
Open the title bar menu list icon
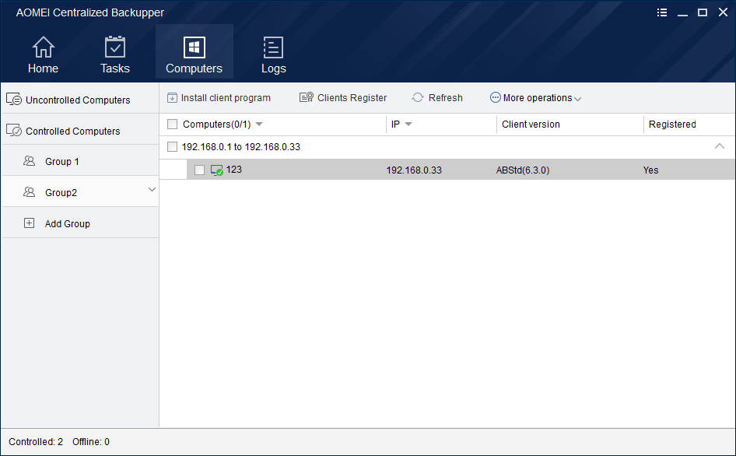click(x=662, y=12)
